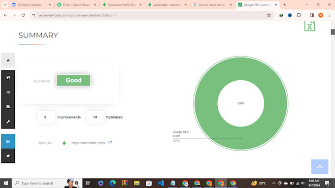This screenshot has width=335, height=188.
Task: Open the code brackets icon in sidebar
Action: pyautogui.click(x=8, y=92)
